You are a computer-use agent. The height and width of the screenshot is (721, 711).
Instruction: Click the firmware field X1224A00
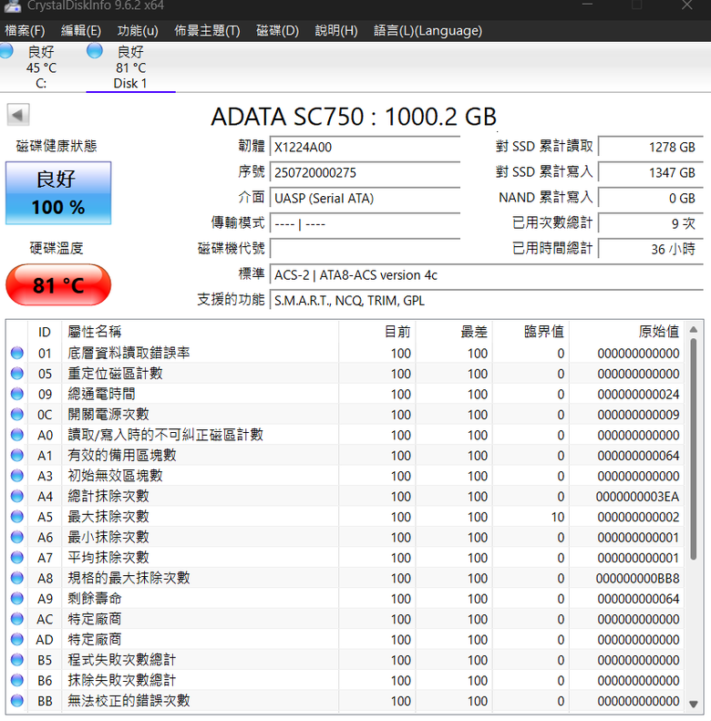365,147
